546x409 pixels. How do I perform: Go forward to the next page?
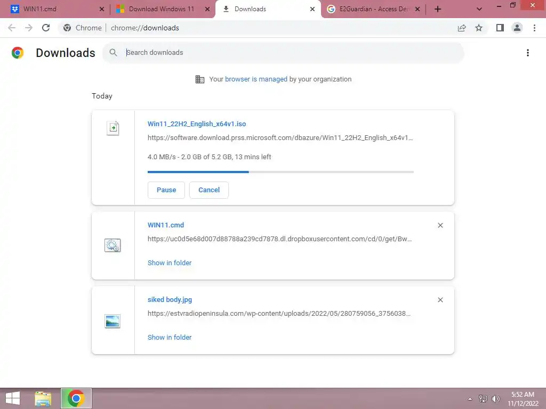[29, 28]
